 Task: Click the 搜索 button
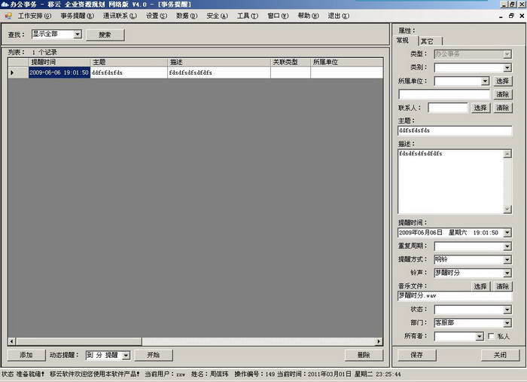(x=105, y=35)
